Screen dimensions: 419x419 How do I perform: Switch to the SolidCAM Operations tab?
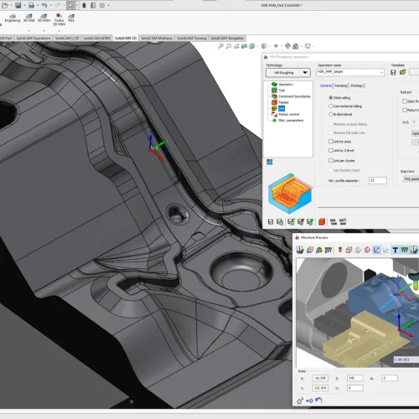[x=34, y=38]
